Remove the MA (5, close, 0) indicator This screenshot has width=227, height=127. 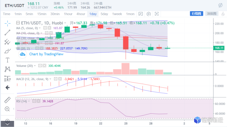tap(49, 28)
